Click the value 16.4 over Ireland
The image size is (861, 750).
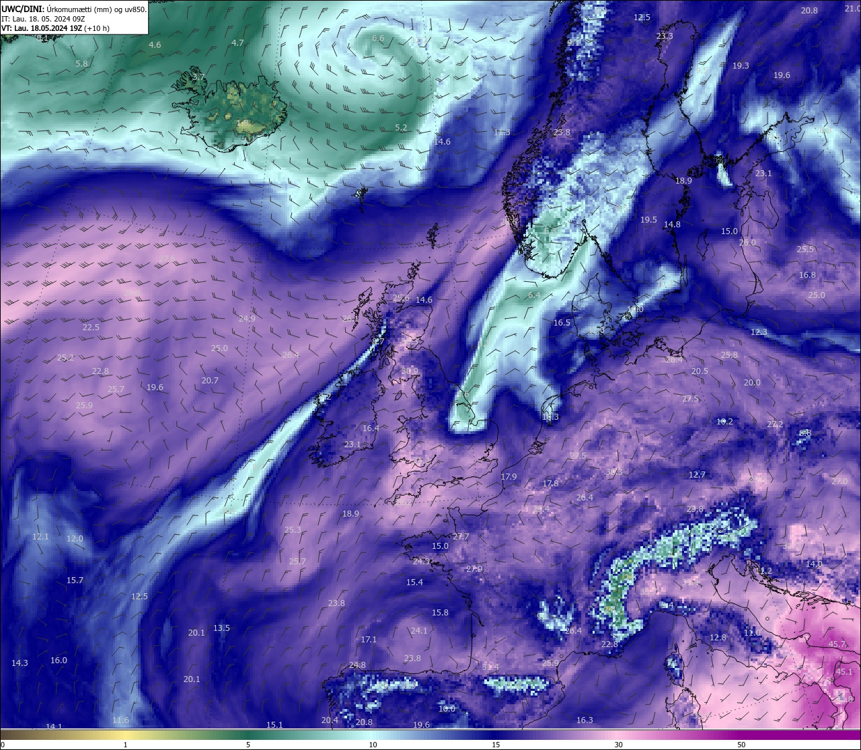(x=371, y=428)
